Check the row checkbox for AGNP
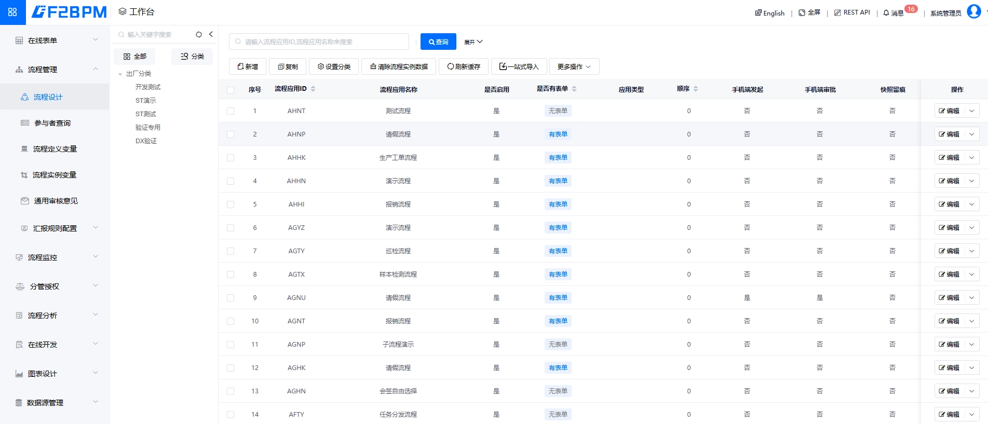This screenshot has height=424, width=988. tap(231, 345)
